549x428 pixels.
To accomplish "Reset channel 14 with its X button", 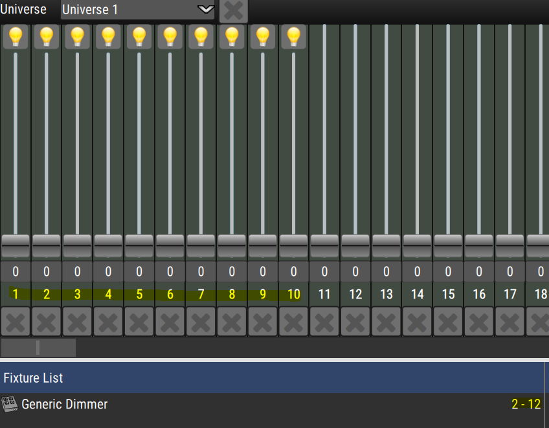I will pos(418,322).
